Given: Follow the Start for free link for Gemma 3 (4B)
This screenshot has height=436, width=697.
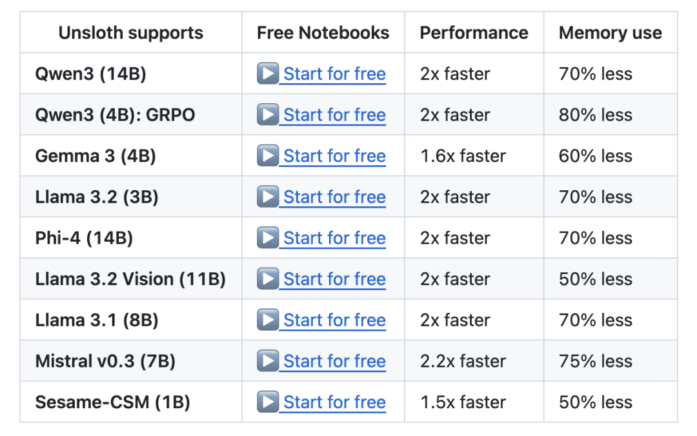Looking at the screenshot, I should point(334,156).
